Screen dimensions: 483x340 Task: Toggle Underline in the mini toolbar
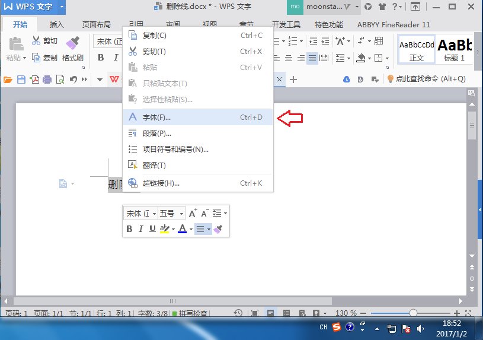(152, 229)
